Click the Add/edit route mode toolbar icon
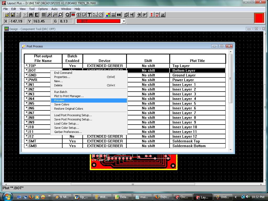Image resolution: width=268 pixels, height=201 pixels. 144,15
